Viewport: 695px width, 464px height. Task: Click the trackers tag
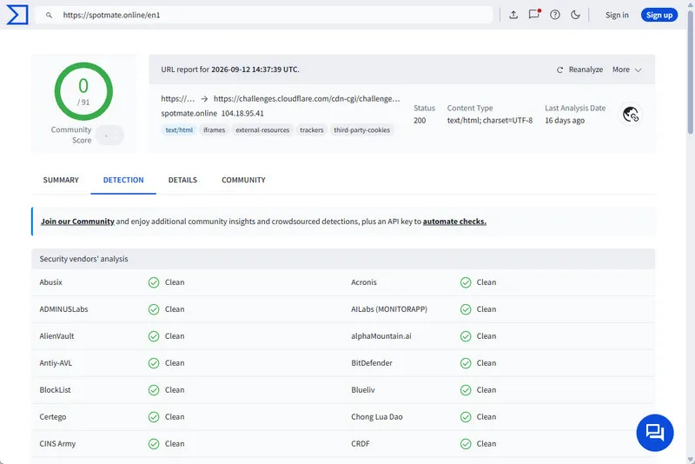312,129
